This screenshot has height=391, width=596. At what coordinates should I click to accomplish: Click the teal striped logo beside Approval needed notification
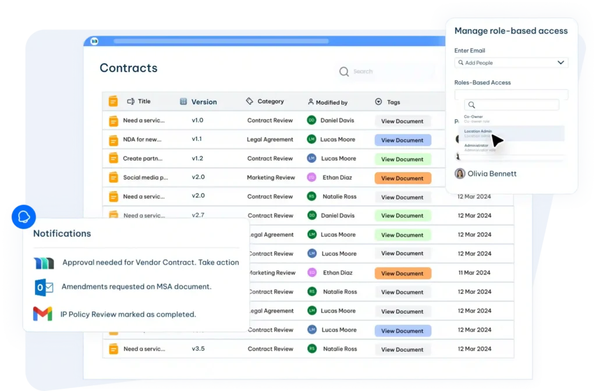click(44, 263)
